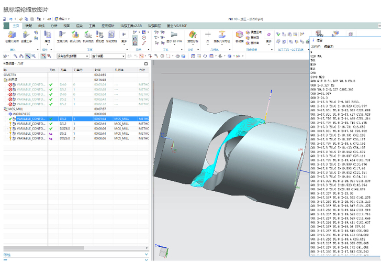Switch to the 分析 ribbon tab
Screen dimensions: 381x262
(54, 25)
